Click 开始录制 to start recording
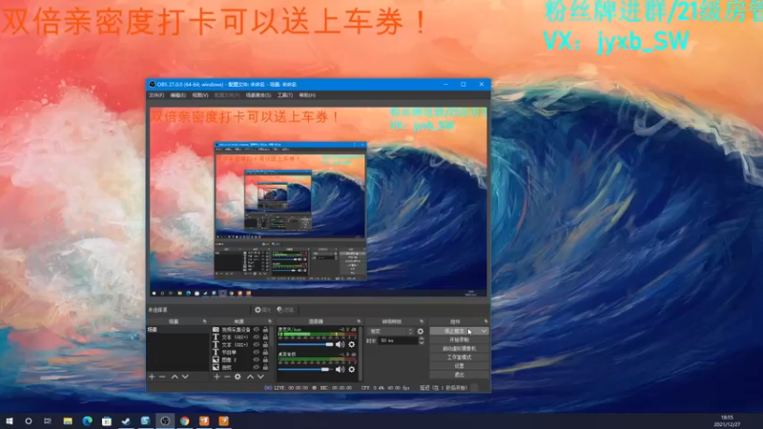This screenshot has height=429, width=763. [460, 339]
